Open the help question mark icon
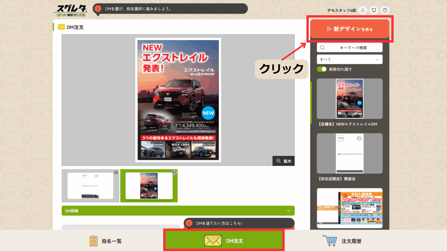The width and height of the screenshot is (447, 251). coord(385,10)
